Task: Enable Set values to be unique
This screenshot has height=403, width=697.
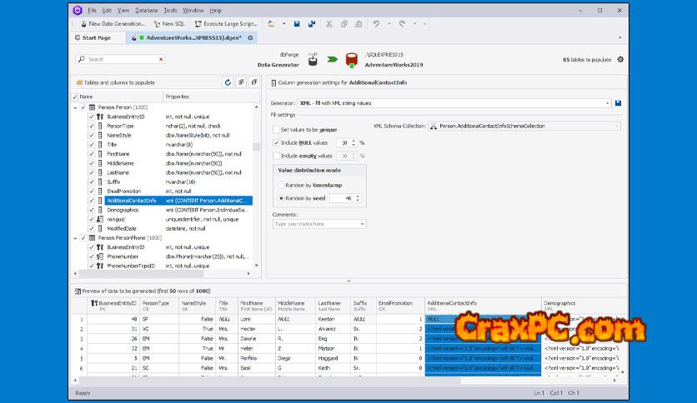Action: pos(277,130)
